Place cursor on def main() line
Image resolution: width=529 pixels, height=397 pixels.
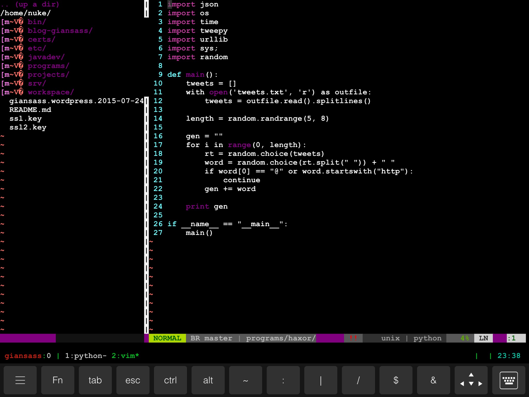(x=193, y=75)
